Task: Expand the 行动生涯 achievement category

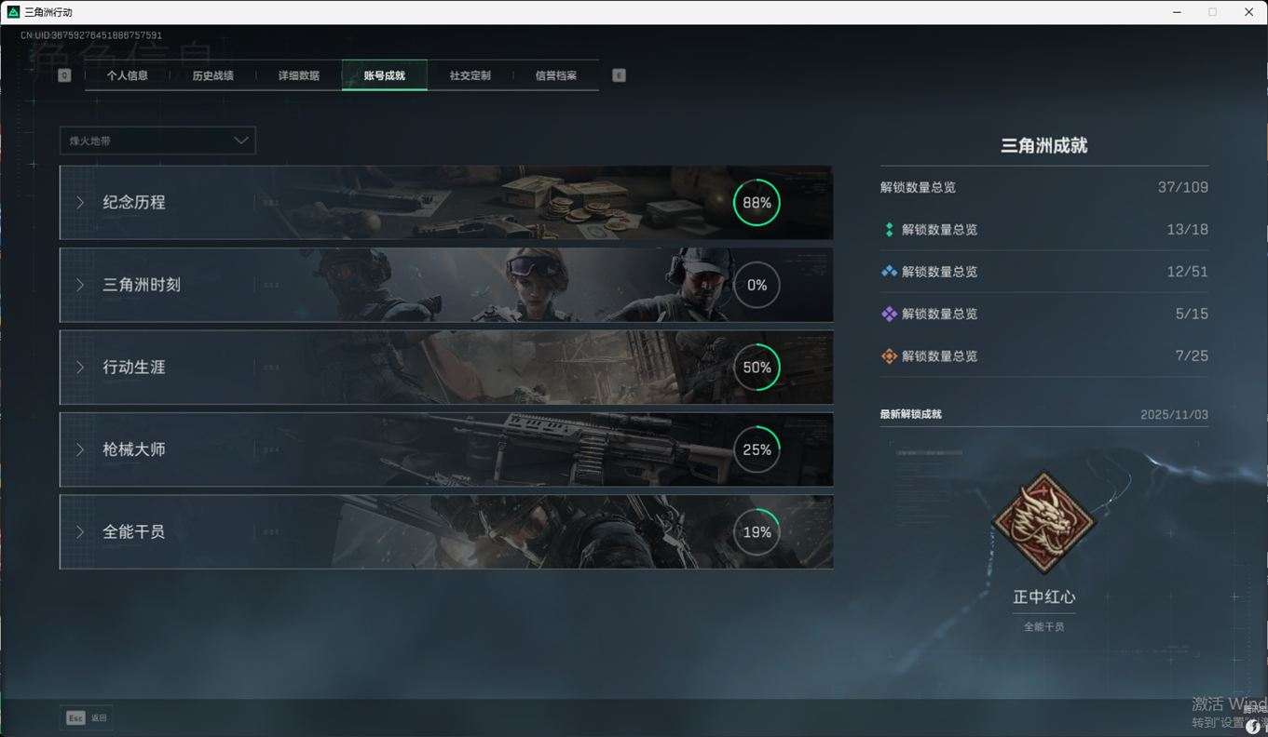Action: click(x=446, y=368)
